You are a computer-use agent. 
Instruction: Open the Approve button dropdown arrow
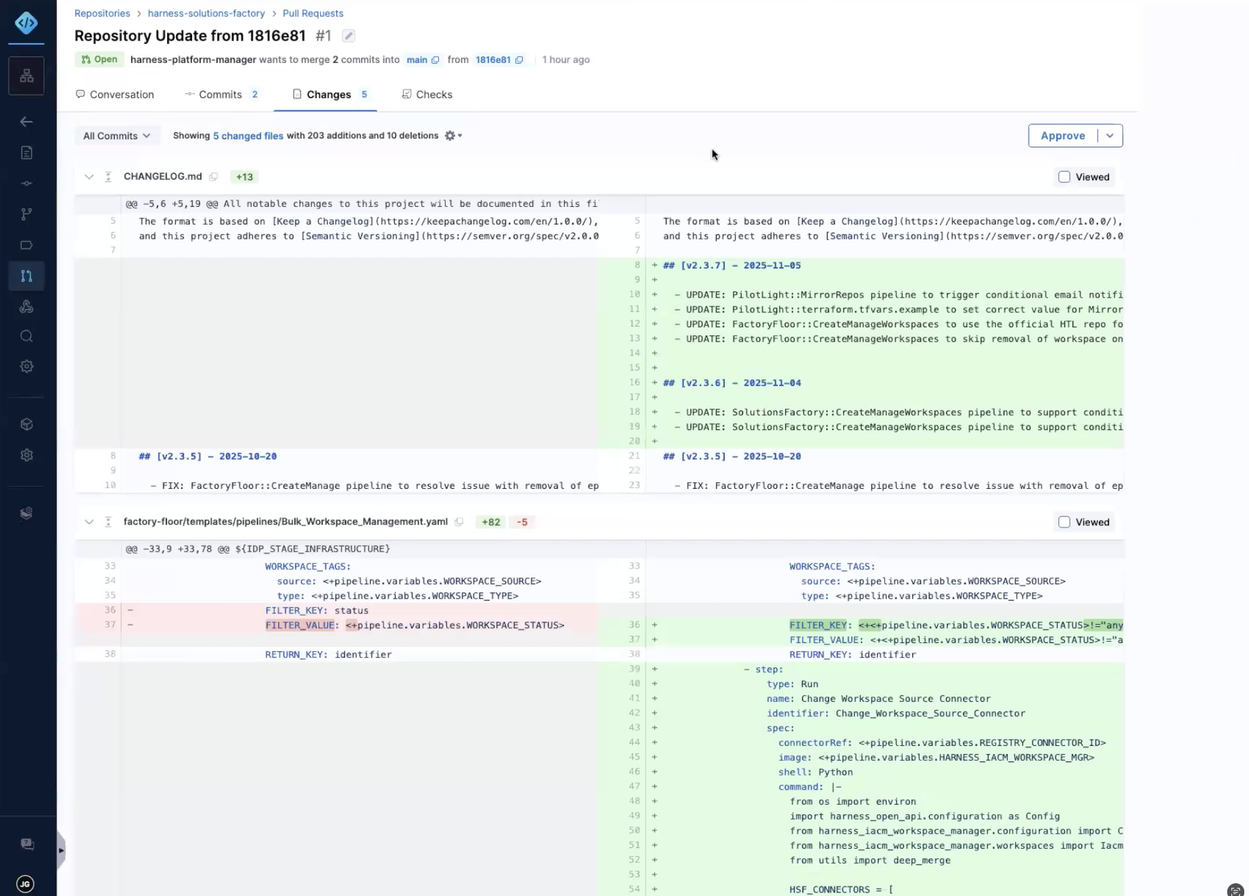(x=1110, y=136)
